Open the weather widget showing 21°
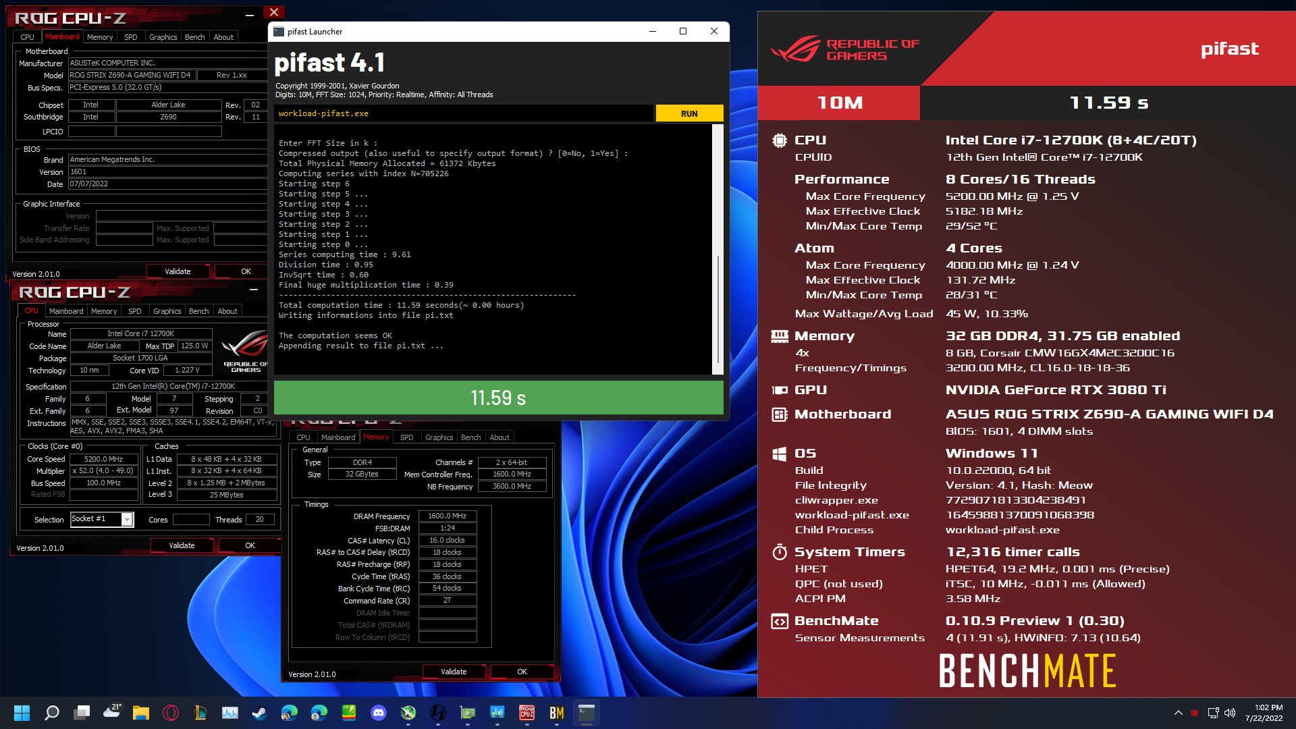Viewport: 1296px width, 729px height. [112, 711]
